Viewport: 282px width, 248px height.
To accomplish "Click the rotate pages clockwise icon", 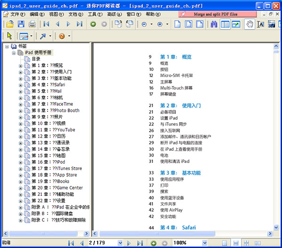I will pyautogui.click(x=118, y=24).
